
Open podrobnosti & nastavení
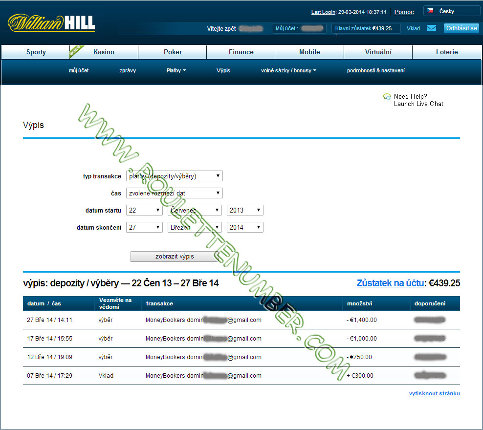tap(376, 70)
